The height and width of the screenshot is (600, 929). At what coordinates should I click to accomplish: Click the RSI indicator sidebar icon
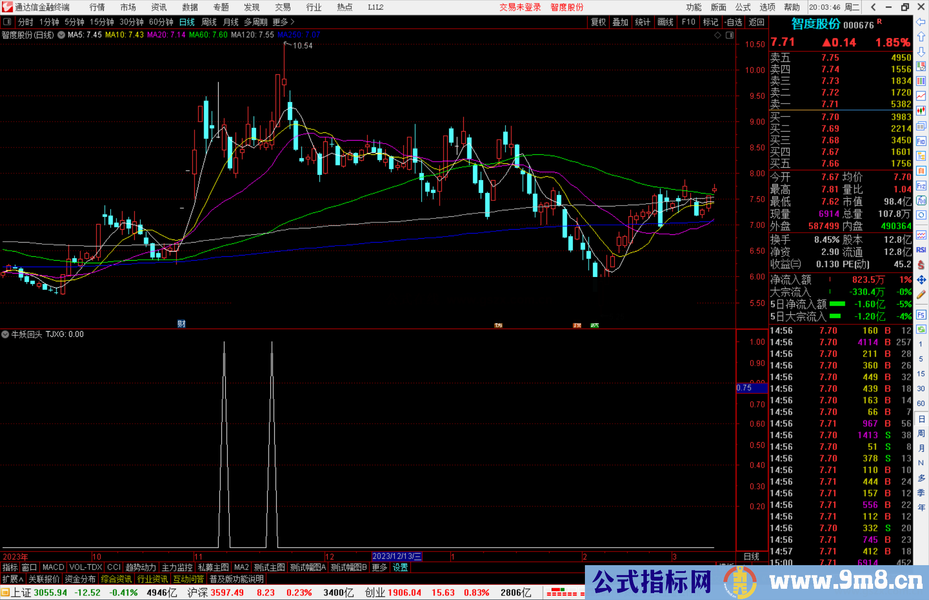click(x=921, y=250)
